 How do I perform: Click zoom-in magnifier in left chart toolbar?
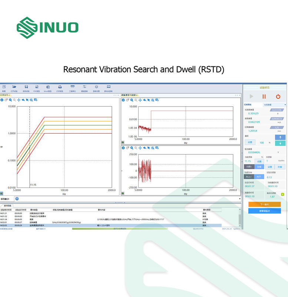pyautogui.click(x=10, y=100)
